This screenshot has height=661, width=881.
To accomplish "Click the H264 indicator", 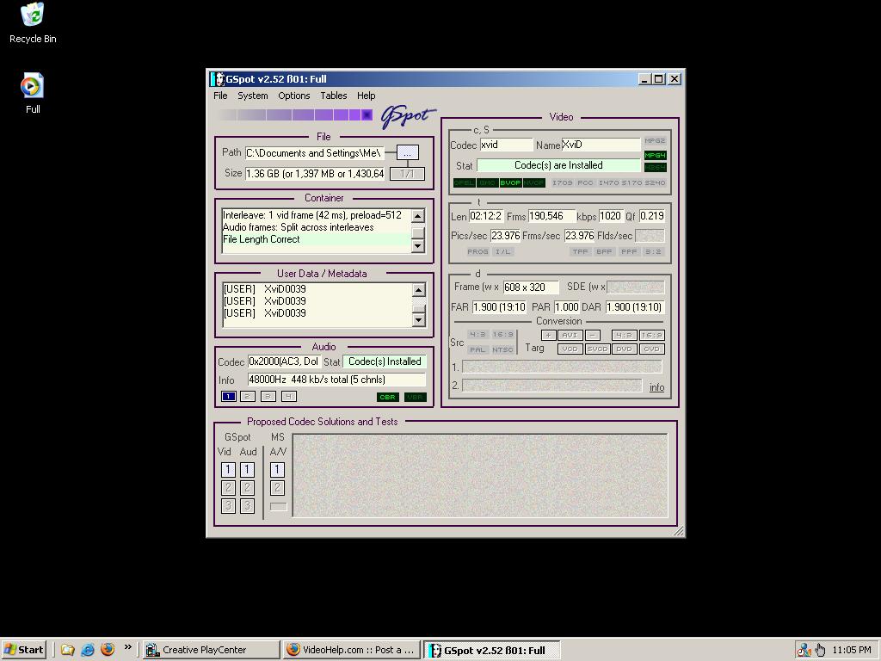I will (655, 168).
